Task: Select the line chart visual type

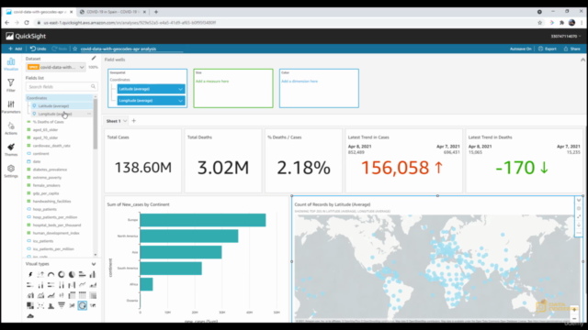Action: pos(82,285)
